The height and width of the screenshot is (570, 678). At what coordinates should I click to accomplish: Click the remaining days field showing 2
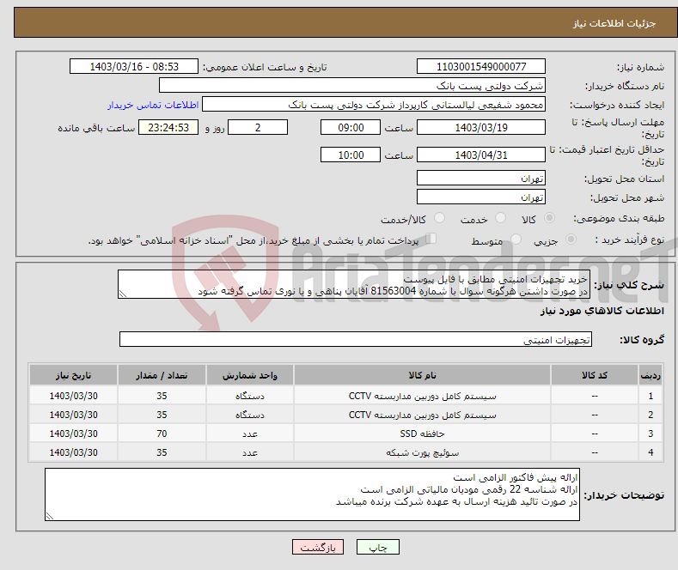tap(258, 127)
